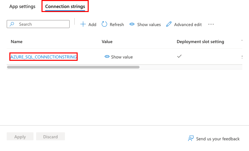Click the pencil Advanced edit icon
The image size is (249, 151).
(169, 24)
